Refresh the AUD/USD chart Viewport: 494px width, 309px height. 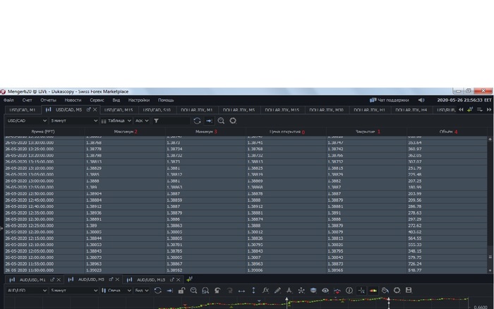158,291
